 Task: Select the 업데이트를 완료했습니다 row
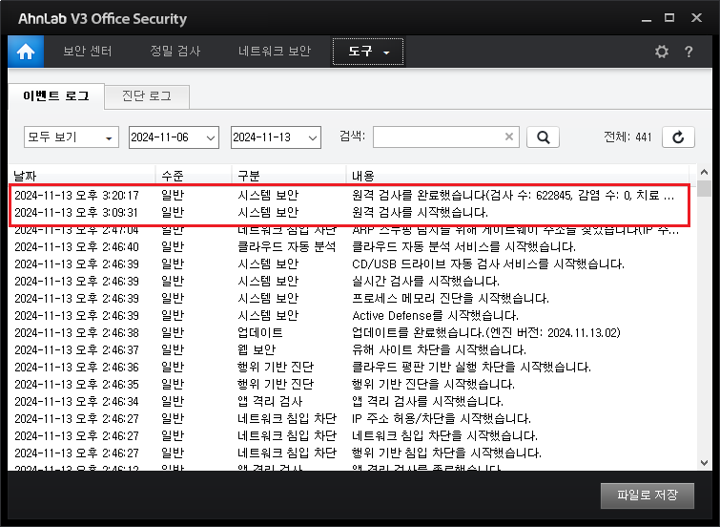click(349, 332)
